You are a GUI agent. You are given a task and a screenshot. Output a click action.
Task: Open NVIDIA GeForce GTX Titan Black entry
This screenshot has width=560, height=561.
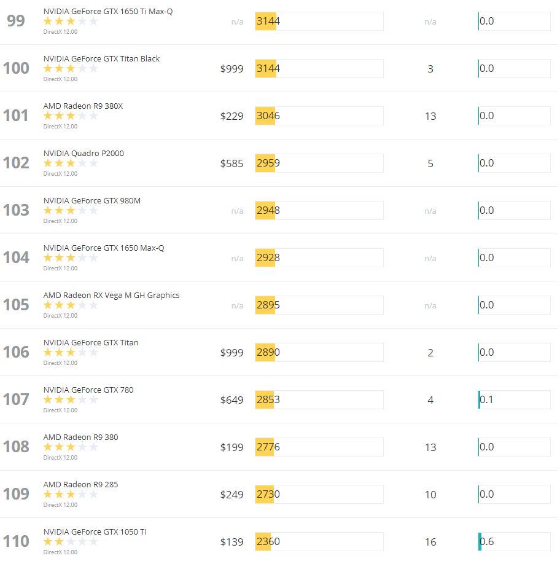(x=101, y=58)
